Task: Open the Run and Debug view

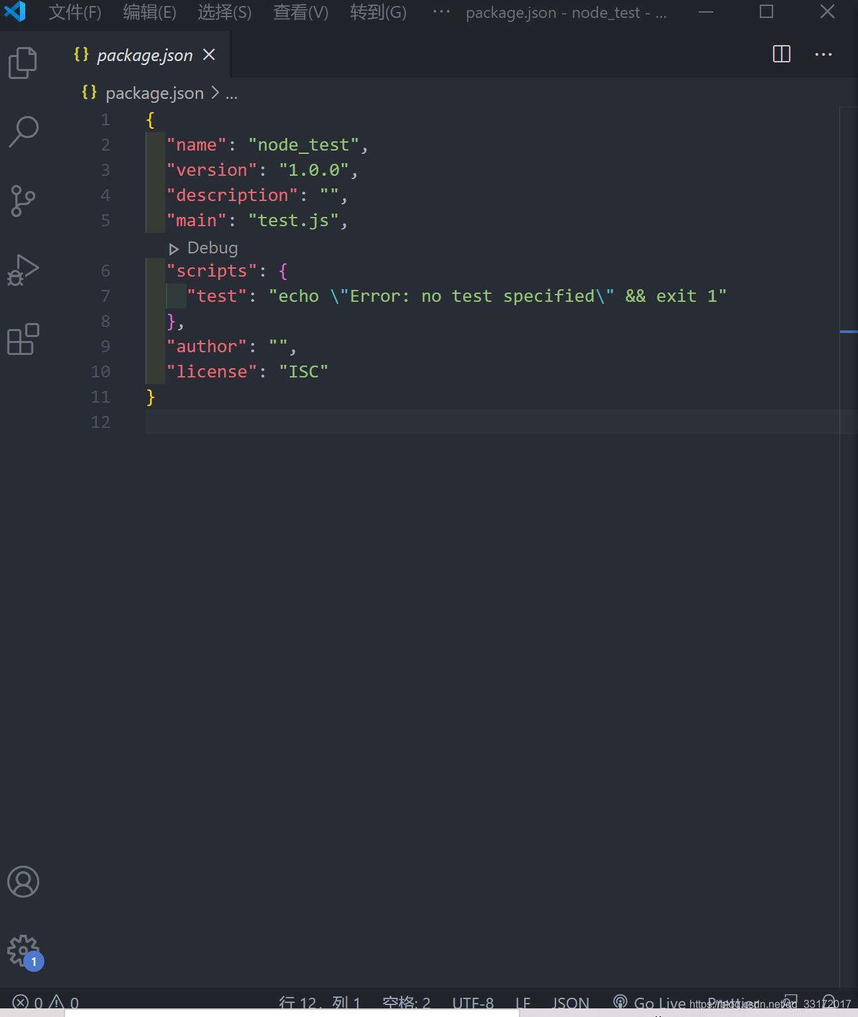Action: click(23, 270)
